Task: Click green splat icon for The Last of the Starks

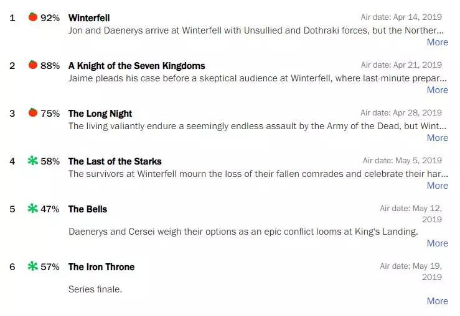Action: click(33, 160)
